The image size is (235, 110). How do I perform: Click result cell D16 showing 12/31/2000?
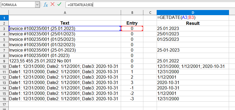point(193,99)
